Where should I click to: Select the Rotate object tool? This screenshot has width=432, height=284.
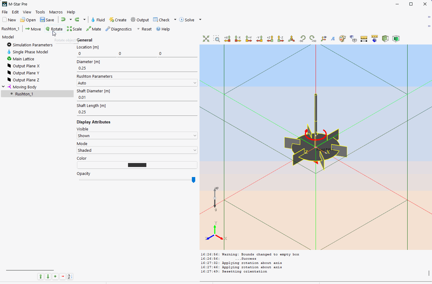point(54,29)
